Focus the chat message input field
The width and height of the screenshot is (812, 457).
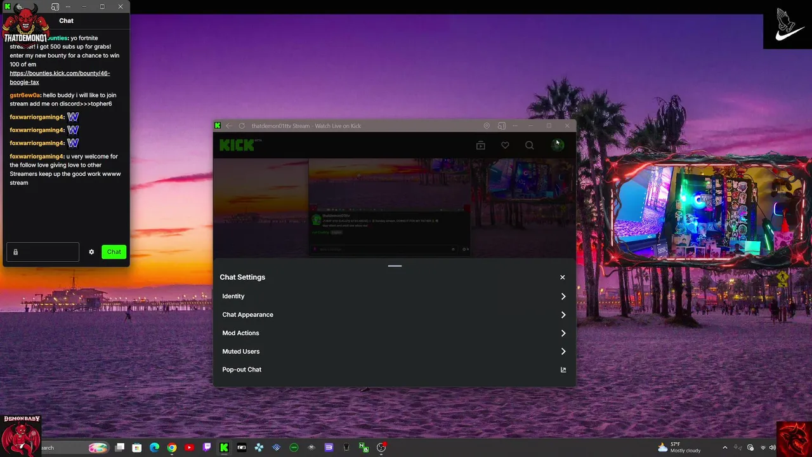(x=43, y=252)
